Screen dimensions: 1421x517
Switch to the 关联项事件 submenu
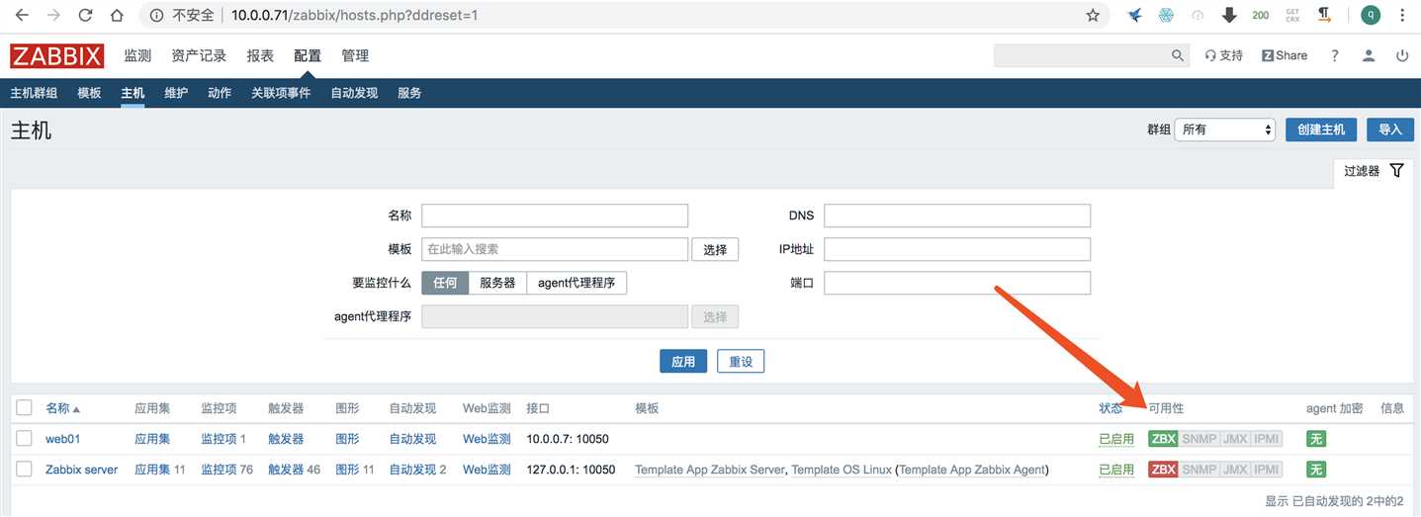[281, 93]
